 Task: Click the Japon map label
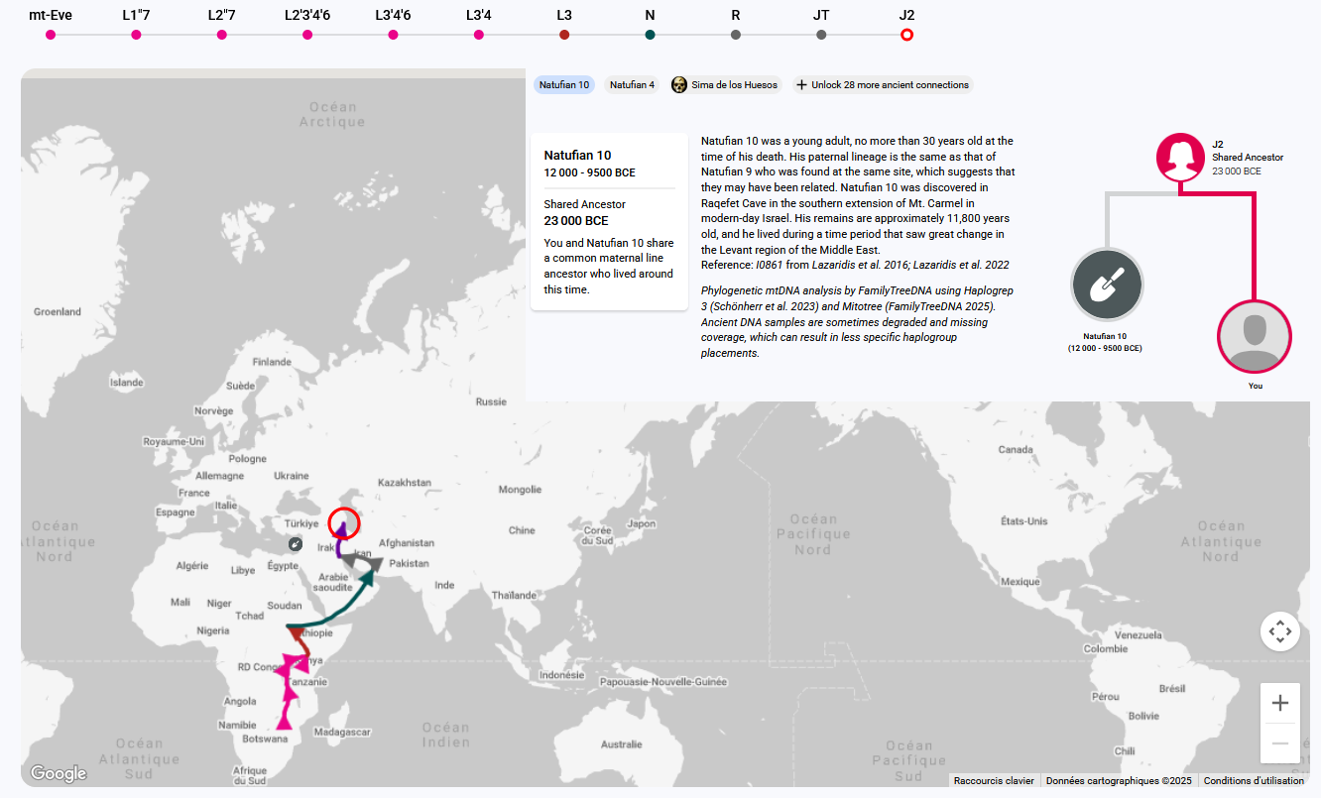tap(642, 524)
